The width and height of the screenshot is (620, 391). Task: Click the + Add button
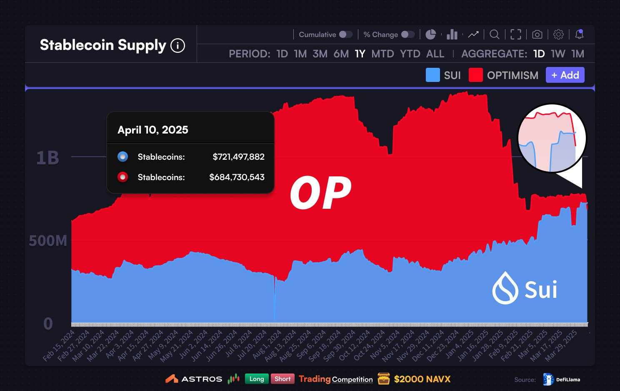pos(565,75)
